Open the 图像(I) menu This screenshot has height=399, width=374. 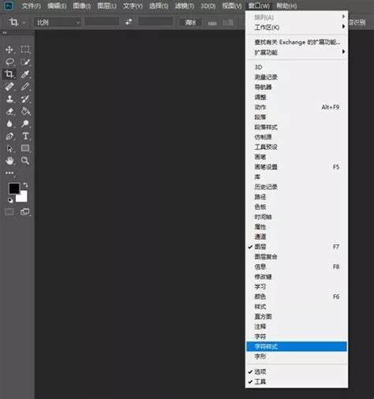click(x=82, y=6)
